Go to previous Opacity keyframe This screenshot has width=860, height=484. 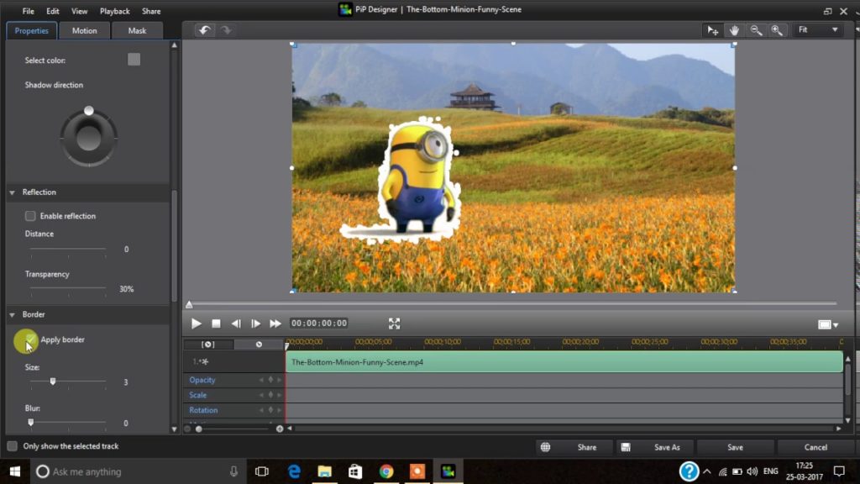(x=262, y=380)
